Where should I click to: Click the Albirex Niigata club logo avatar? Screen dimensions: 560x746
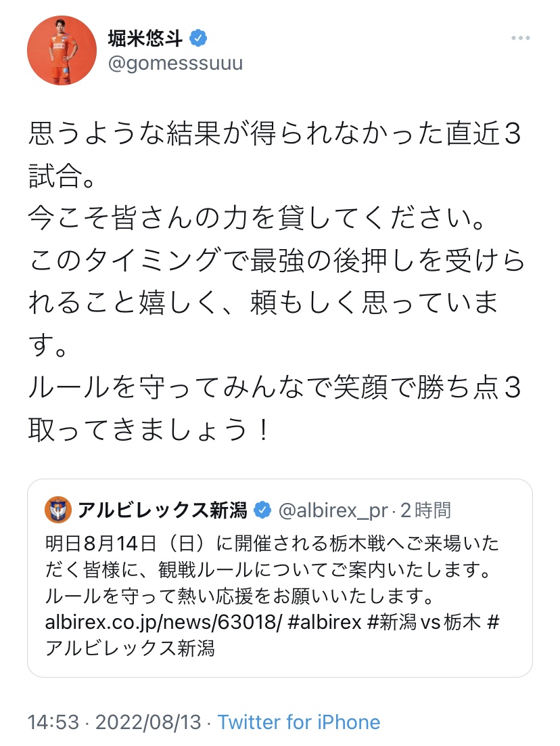point(58,510)
